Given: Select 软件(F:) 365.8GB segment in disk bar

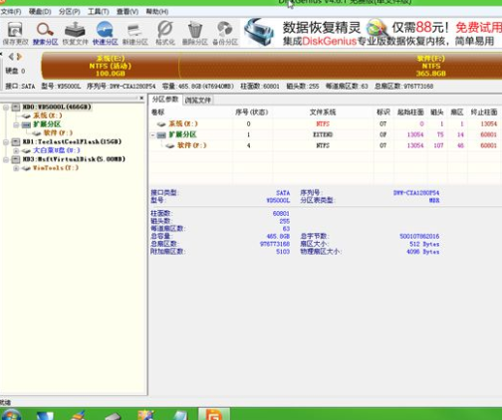Looking at the screenshot, I should (x=341, y=66).
